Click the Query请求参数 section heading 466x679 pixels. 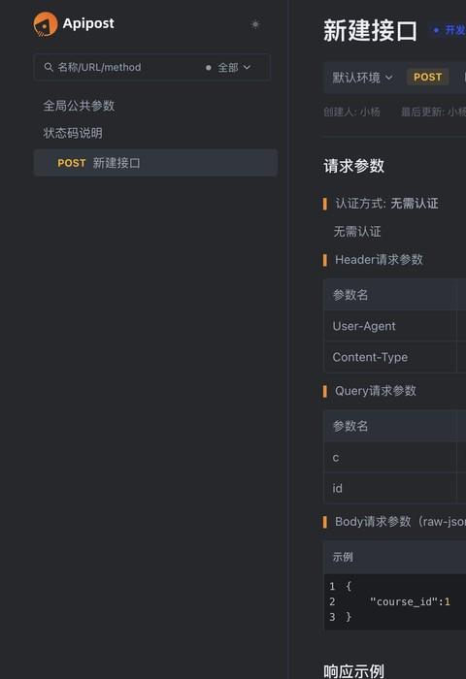(x=376, y=391)
